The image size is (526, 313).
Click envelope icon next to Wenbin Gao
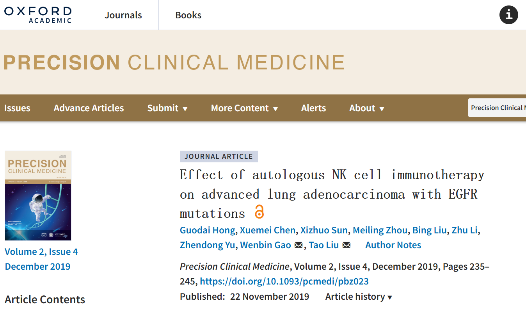tap(299, 245)
